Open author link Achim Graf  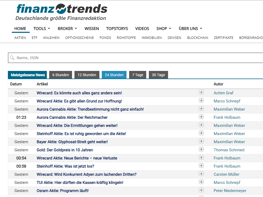coord(223,93)
